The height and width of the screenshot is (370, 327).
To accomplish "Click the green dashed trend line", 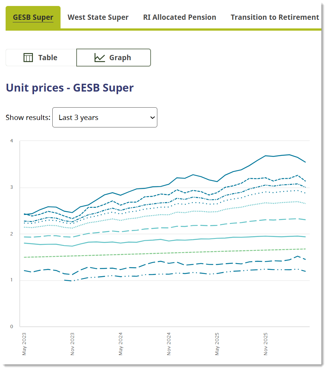I will tap(165, 253).
